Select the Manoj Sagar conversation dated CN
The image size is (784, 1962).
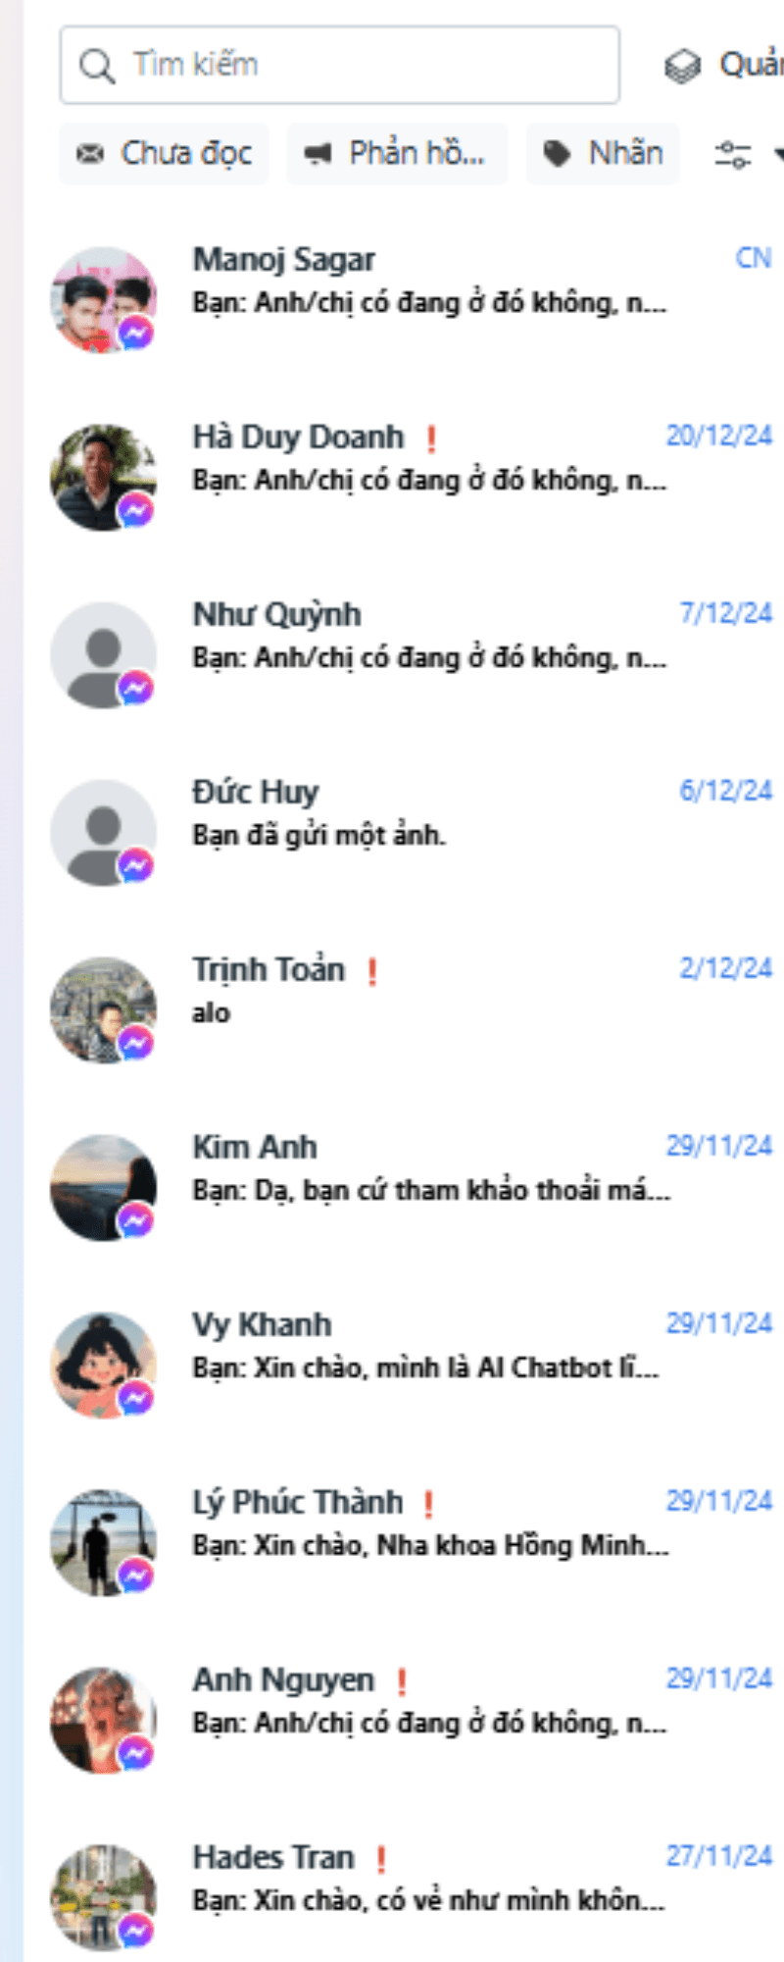[412, 299]
